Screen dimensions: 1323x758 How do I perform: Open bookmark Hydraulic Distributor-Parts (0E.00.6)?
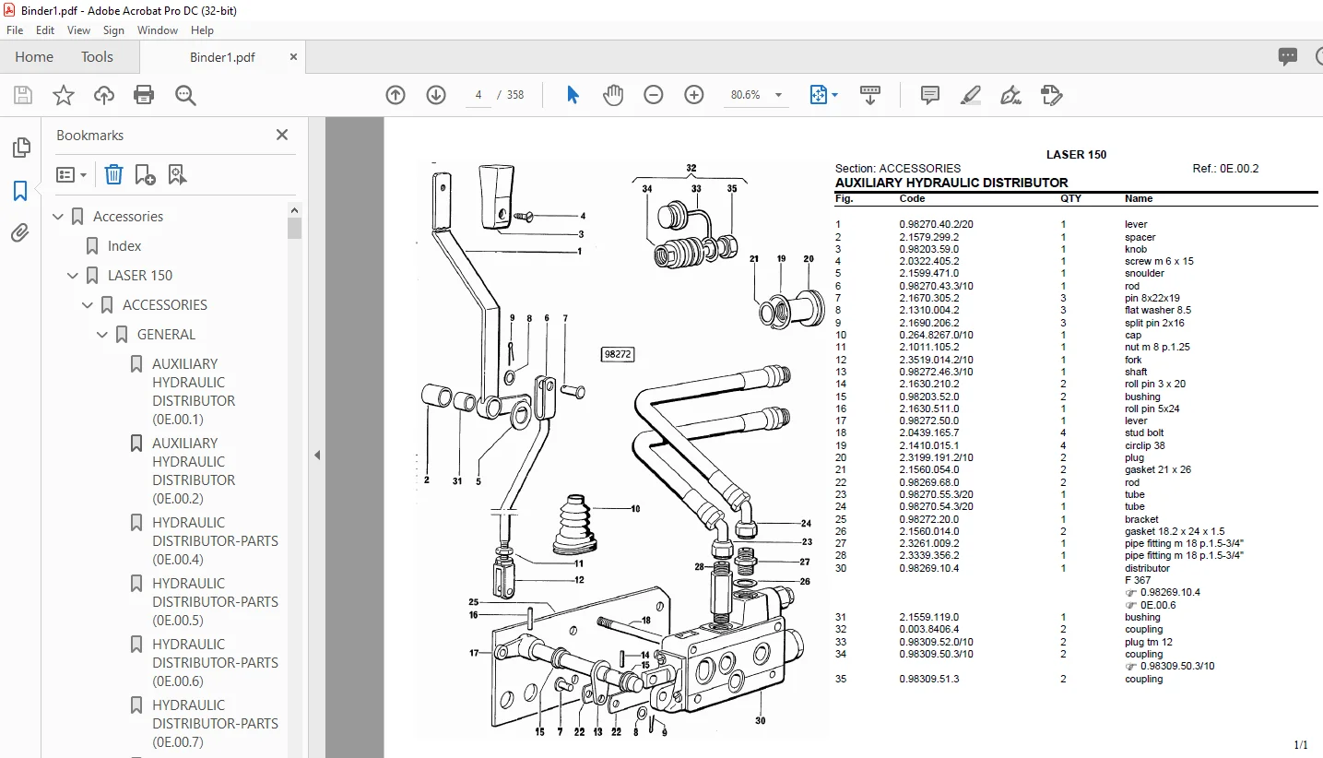click(215, 663)
